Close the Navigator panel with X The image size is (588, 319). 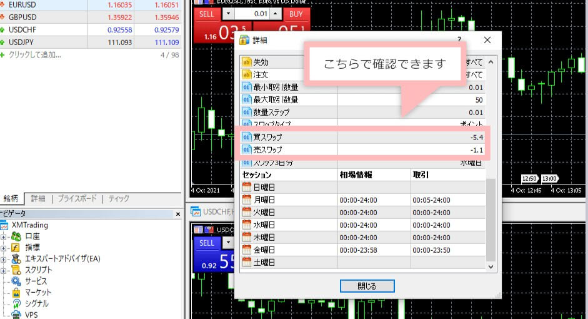click(178, 214)
